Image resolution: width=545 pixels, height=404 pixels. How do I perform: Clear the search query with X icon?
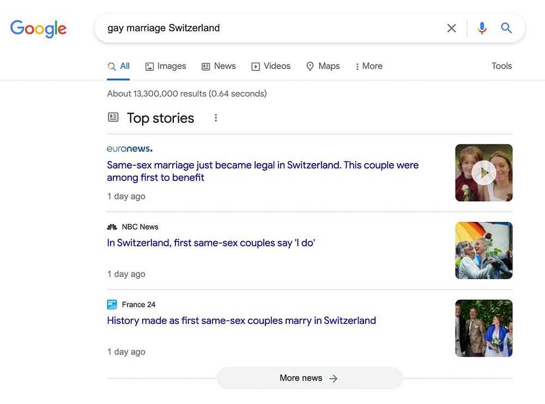coord(451,28)
